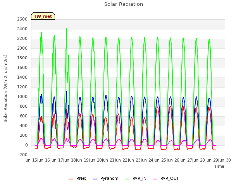Click the 2000 y-axis tick label
Viewport: 248px width, 186px height.
[22, 48]
